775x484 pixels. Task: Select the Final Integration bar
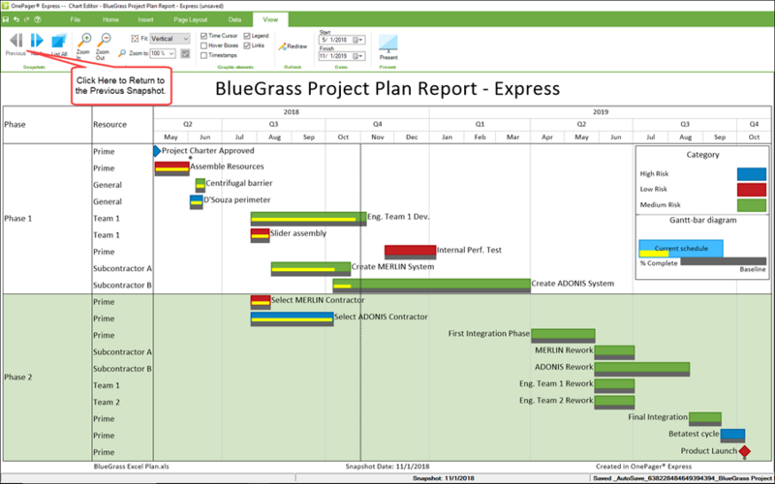[705, 419]
